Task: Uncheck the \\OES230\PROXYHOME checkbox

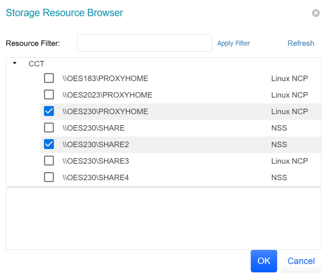Action: (x=49, y=111)
